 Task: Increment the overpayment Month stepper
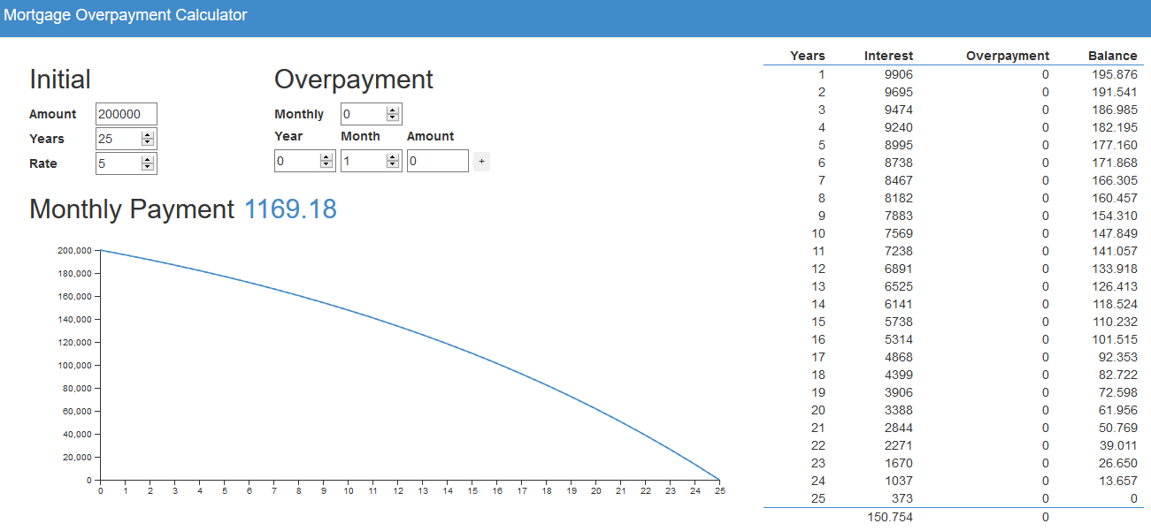(393, 156)
